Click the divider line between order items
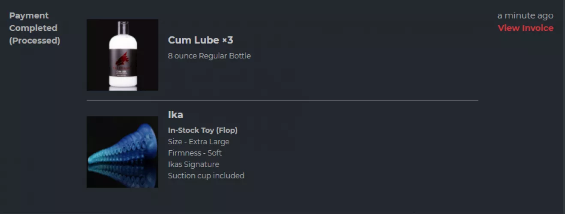565x214 pixels. pyautogui.click(x=282, y=101)
